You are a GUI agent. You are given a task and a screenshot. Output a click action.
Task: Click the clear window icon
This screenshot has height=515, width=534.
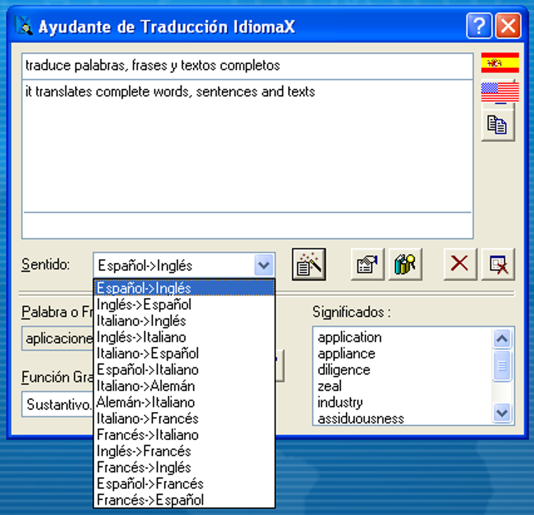click(498, 264)
